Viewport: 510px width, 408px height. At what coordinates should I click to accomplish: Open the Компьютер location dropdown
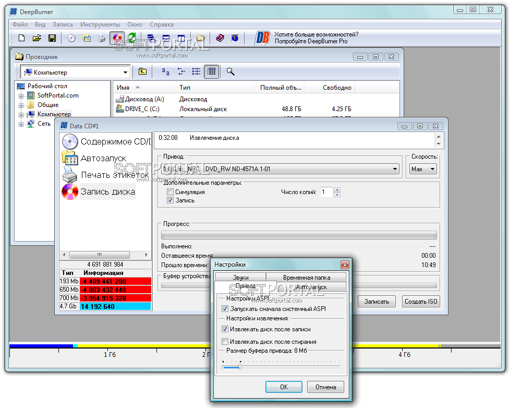coord(125,72)
